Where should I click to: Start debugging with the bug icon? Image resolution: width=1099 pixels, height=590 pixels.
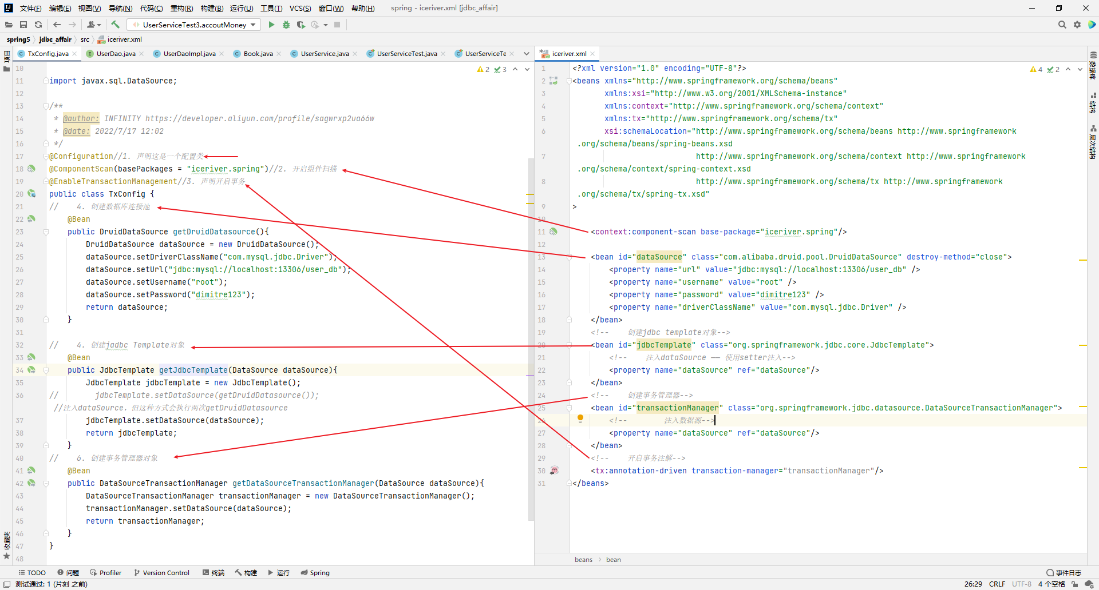286,25
